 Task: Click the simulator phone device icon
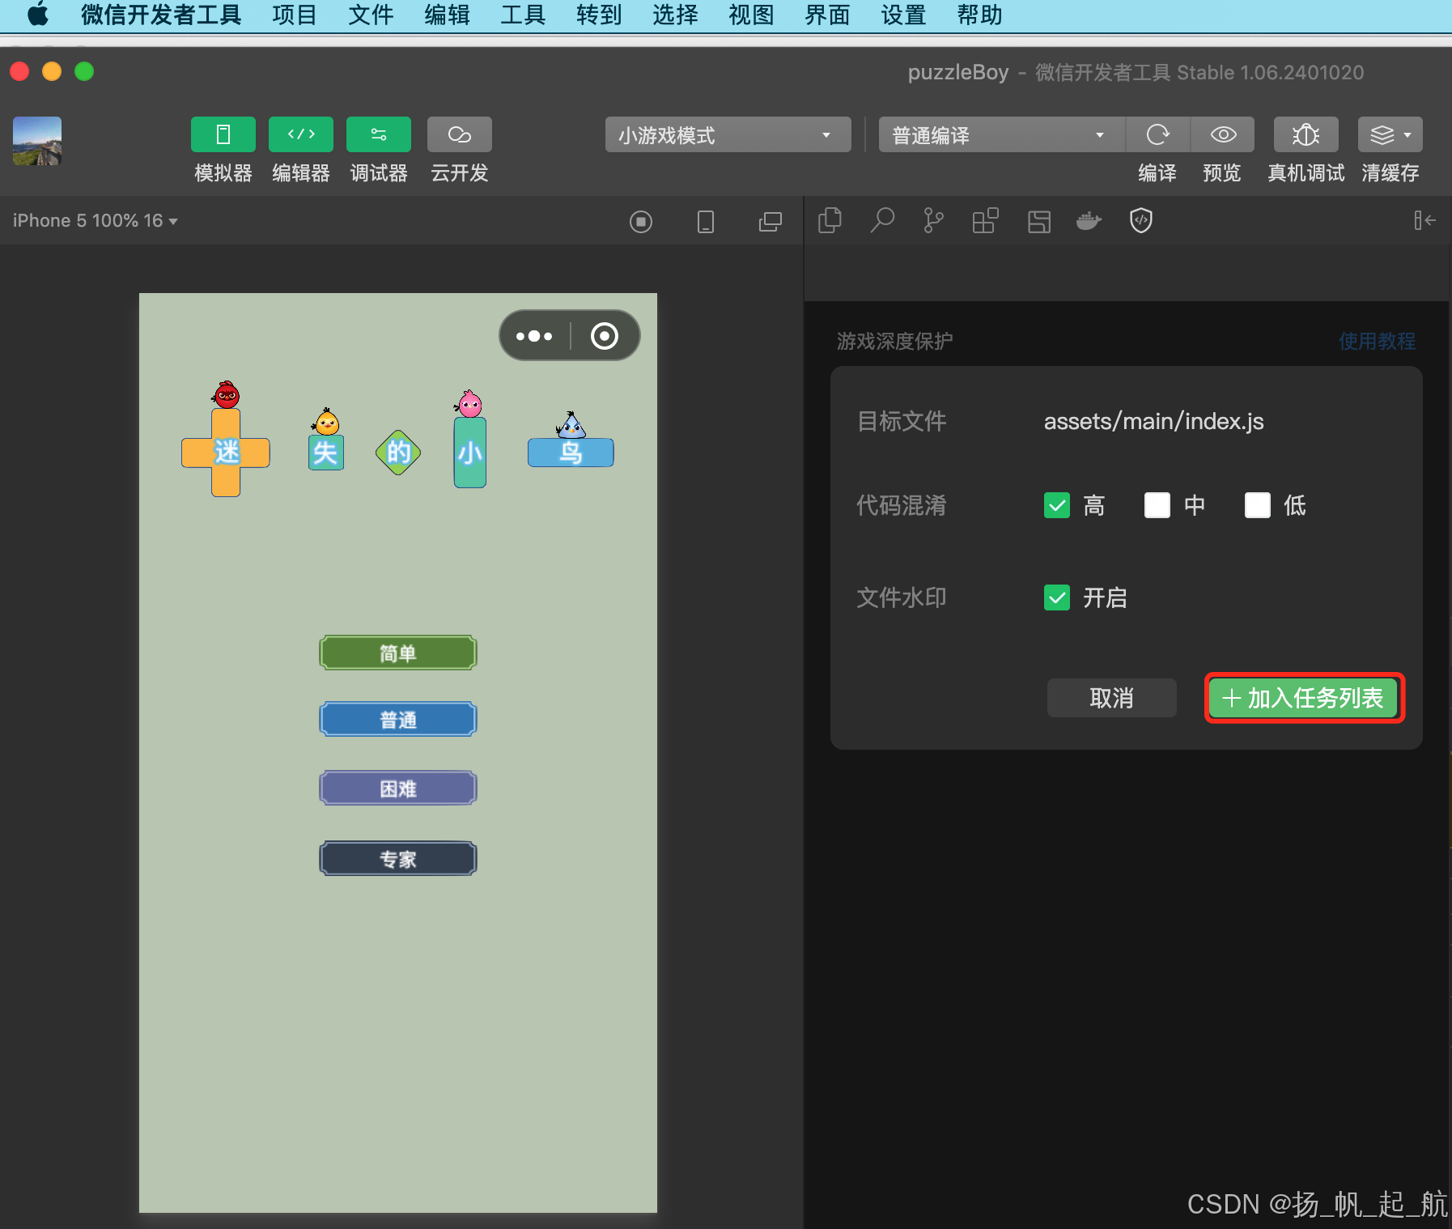point(706,221)
